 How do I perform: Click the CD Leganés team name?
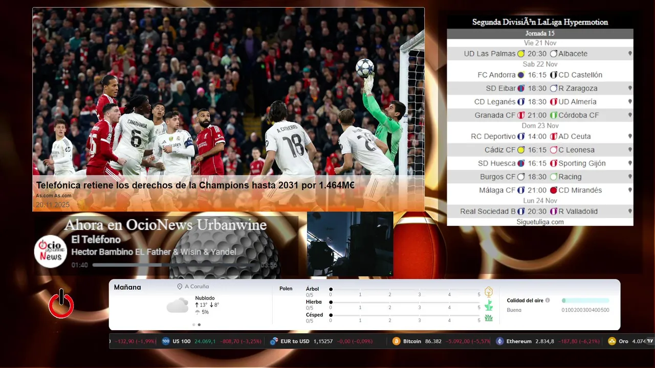point(495,102)
